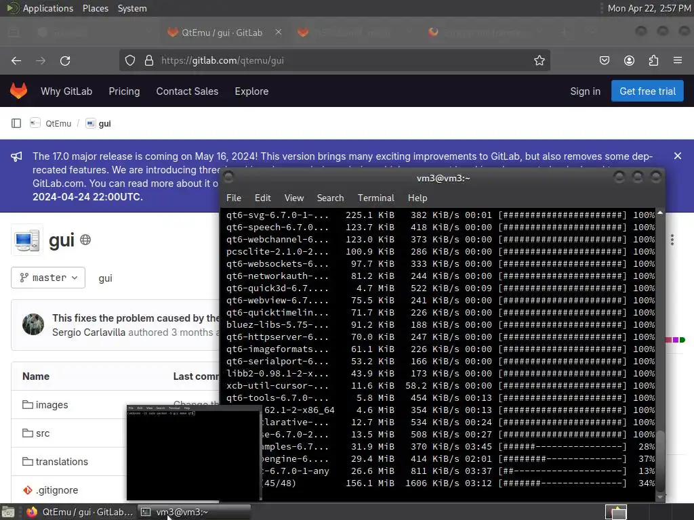Click the Name column header
Viewport: 694px width, 520px height.
[36, 376]
